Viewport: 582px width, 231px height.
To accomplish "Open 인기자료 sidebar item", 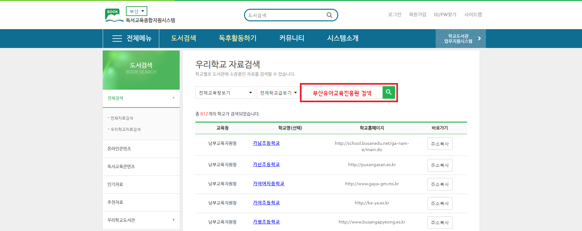I will [141, 184].
